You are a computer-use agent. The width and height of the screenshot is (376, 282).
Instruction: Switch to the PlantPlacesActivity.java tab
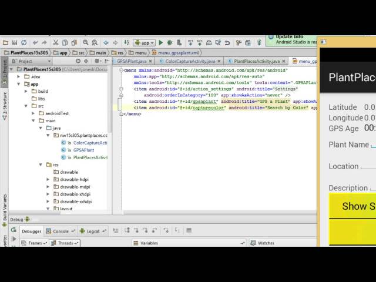[257, 61]
